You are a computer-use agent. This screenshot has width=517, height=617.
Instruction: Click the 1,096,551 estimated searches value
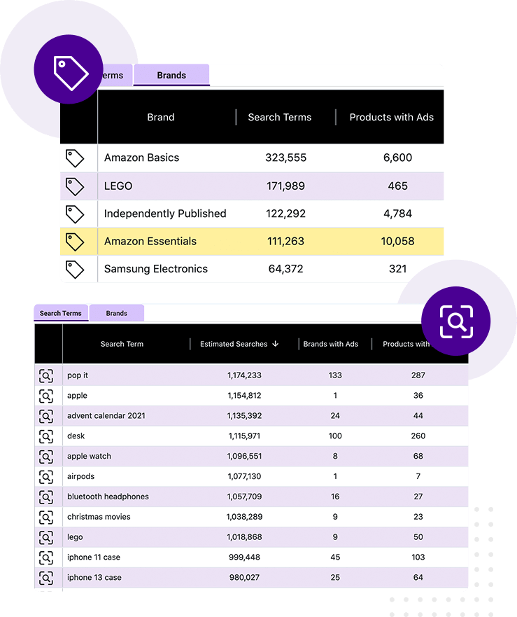[x=244, y=456]
